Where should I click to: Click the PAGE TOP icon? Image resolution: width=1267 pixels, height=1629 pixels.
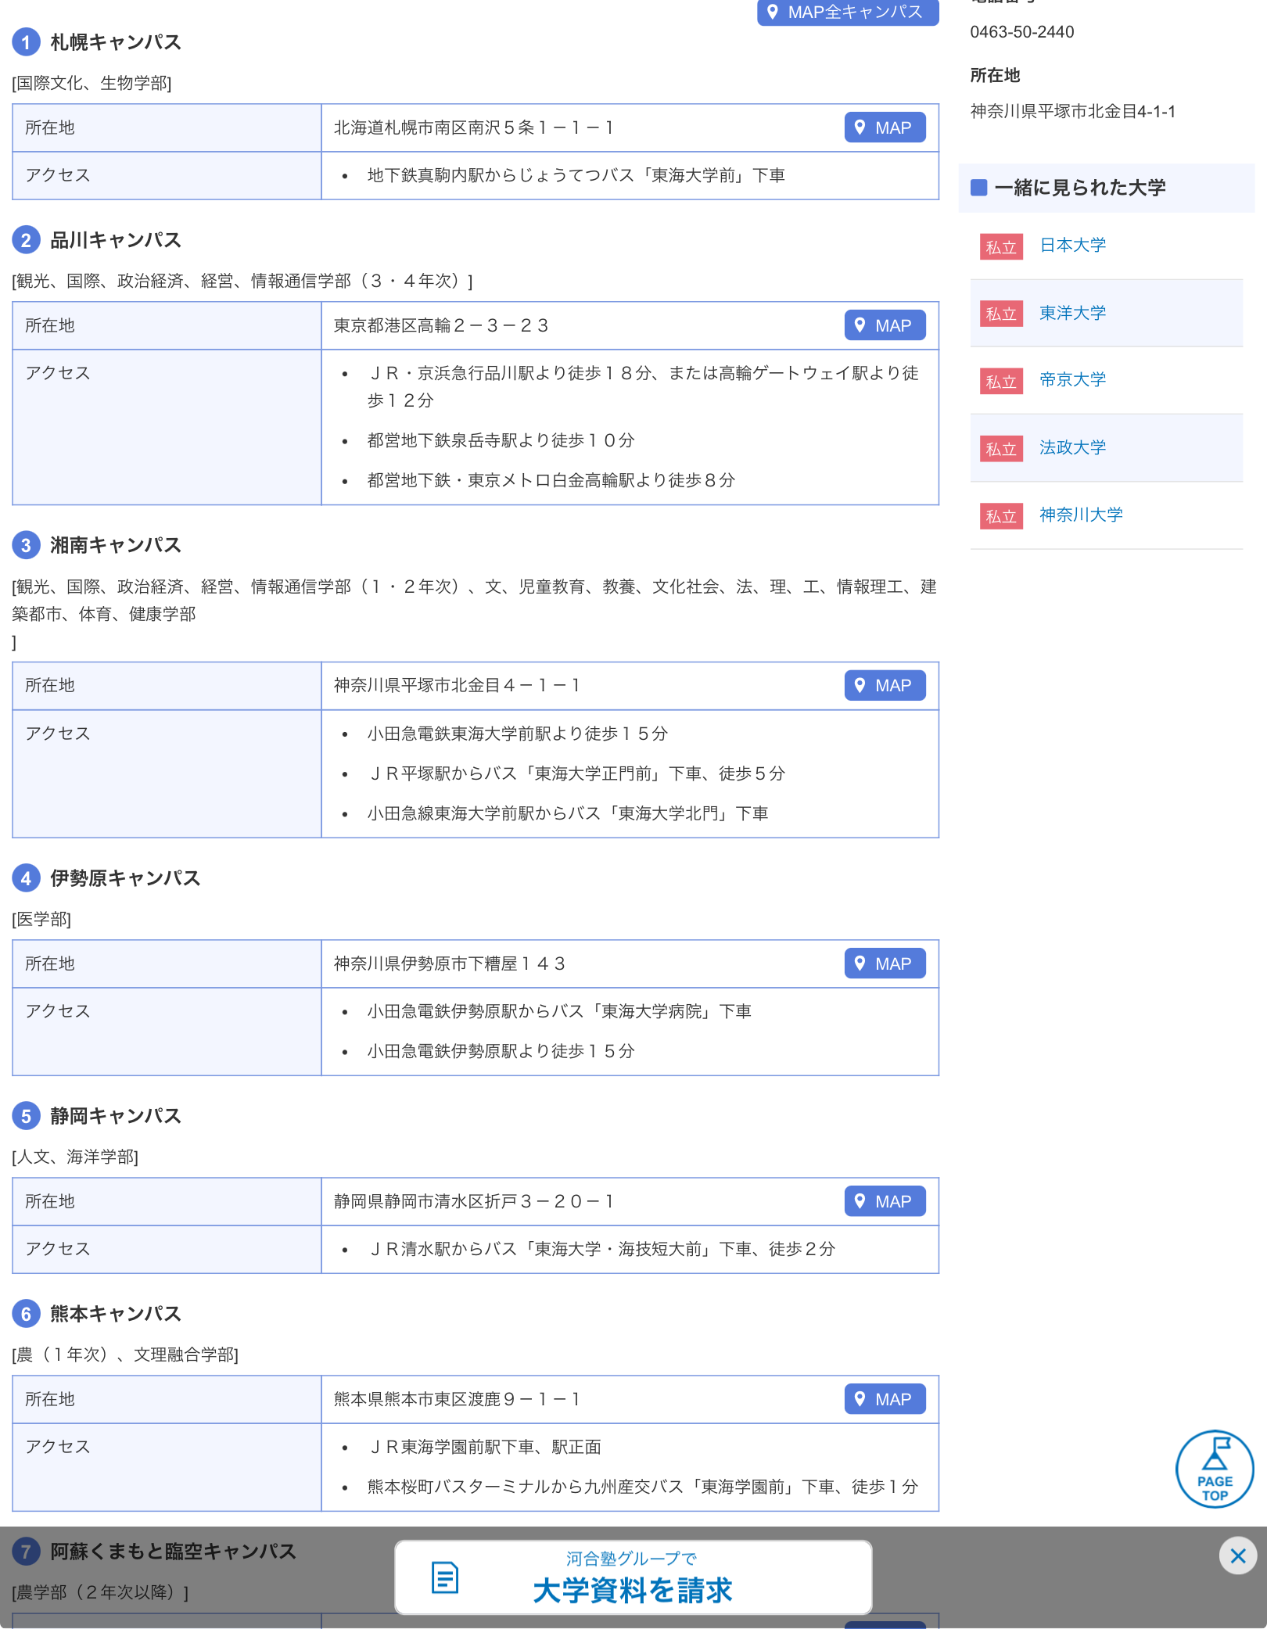coord(1215,1469)
